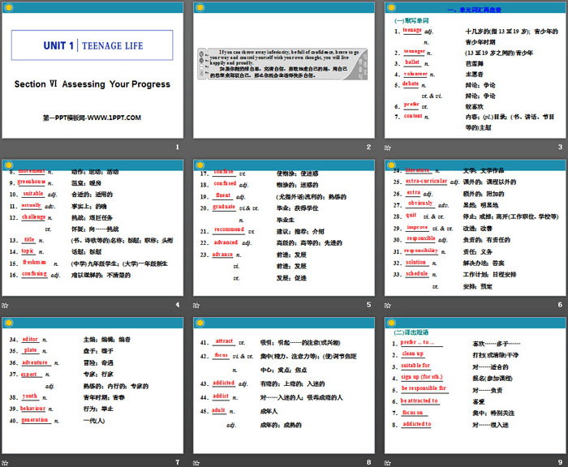568x467 pixels.
Task: Click the animation star icon under slide 6
Action: 389,305
